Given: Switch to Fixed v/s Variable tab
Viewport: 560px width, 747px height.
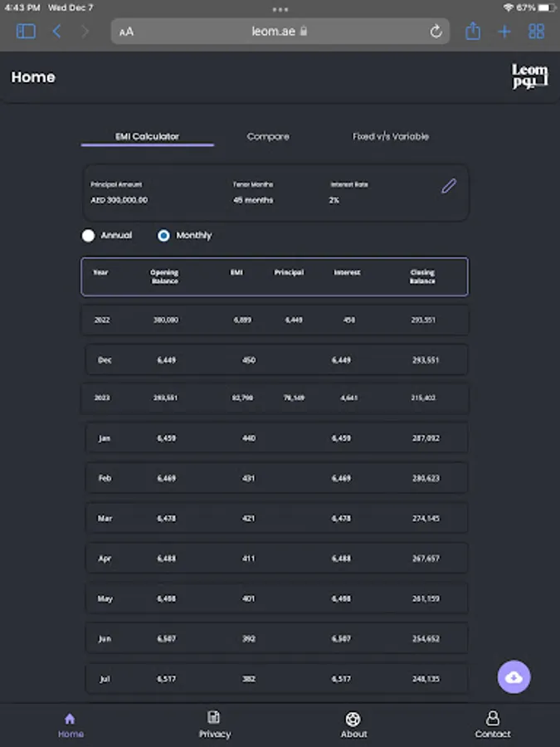Looking at the screenshot, I should [391, 136].
